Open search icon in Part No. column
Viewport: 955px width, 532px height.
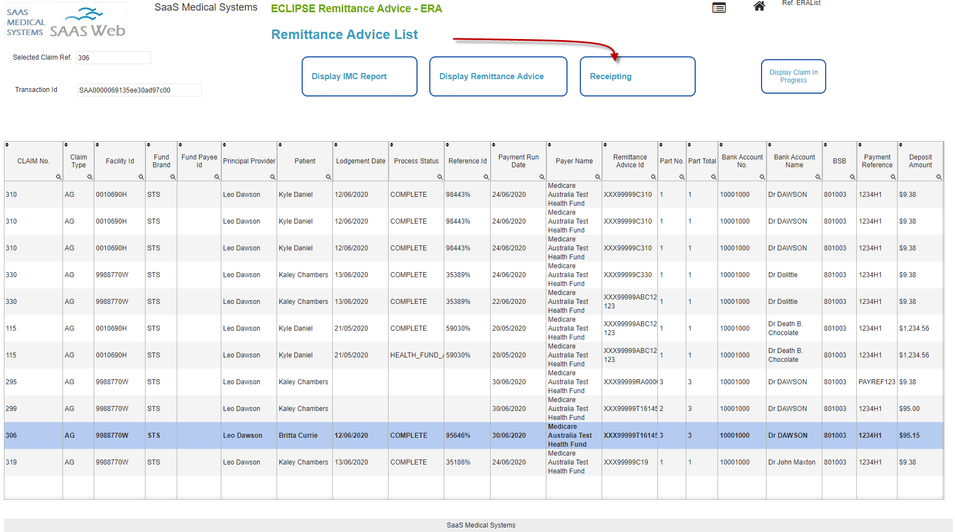point(682,177)
